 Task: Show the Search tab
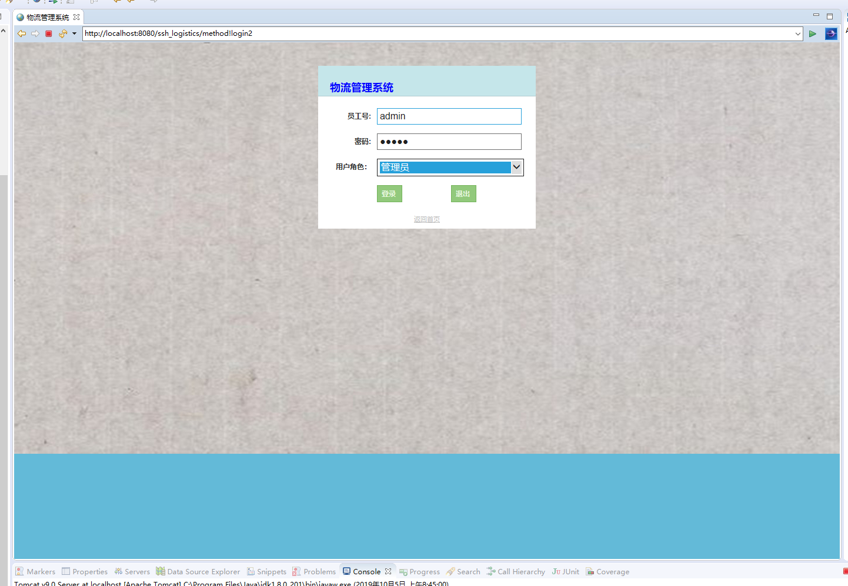click(463, 571)
